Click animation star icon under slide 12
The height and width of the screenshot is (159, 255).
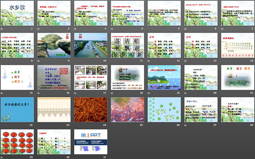click(149, 61)
